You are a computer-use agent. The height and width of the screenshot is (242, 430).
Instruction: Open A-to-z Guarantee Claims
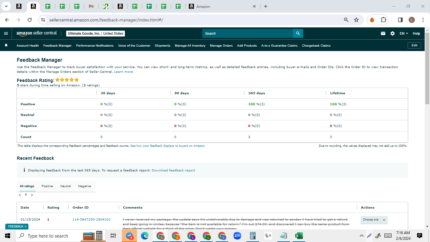coord(279,45)
